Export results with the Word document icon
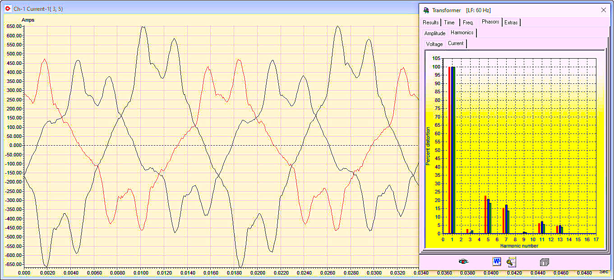 tap(497, 262)
